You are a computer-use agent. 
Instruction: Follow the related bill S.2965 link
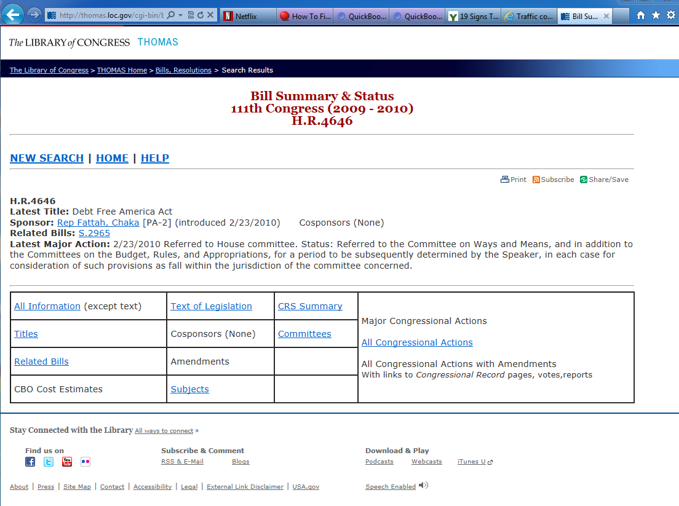[x=94, y=233]
